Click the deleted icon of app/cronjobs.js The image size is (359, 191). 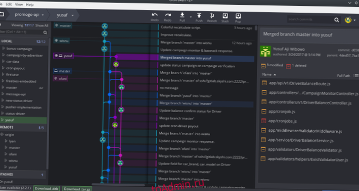point(264,121)
